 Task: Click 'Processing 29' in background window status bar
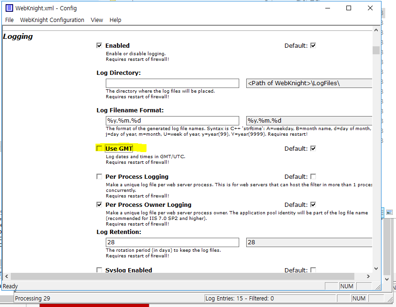pos(33,299)
